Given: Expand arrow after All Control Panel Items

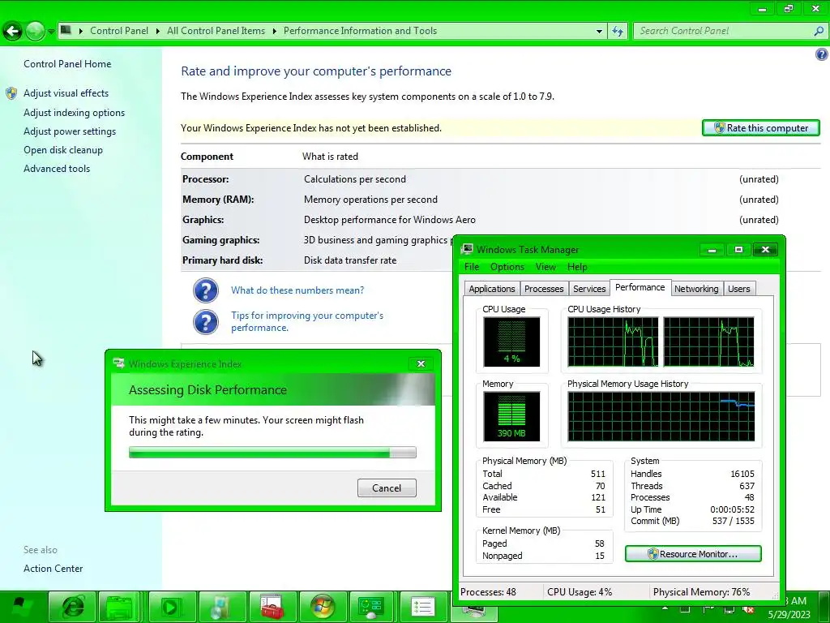Looking at the screenshot, I should [x=274, y=32].
